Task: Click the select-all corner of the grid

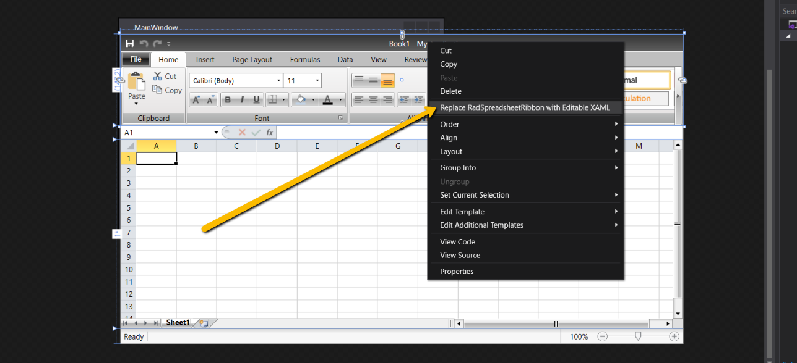Action: pos(129,146)
